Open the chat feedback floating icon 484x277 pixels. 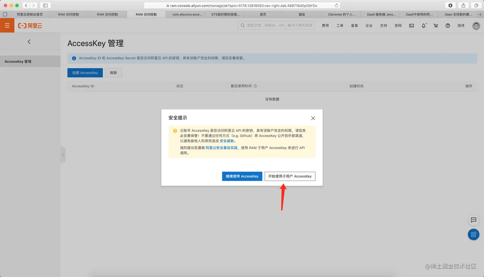point(473,220)
